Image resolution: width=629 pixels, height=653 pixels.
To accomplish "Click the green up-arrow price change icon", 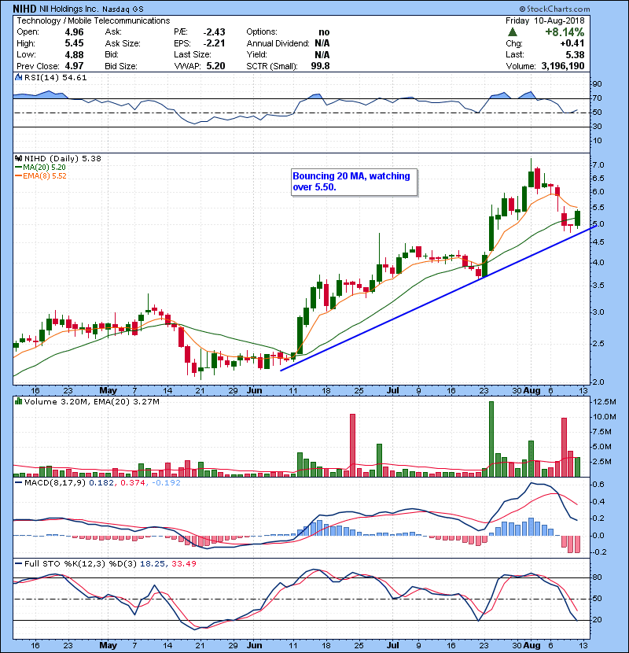I will point(512,32).
